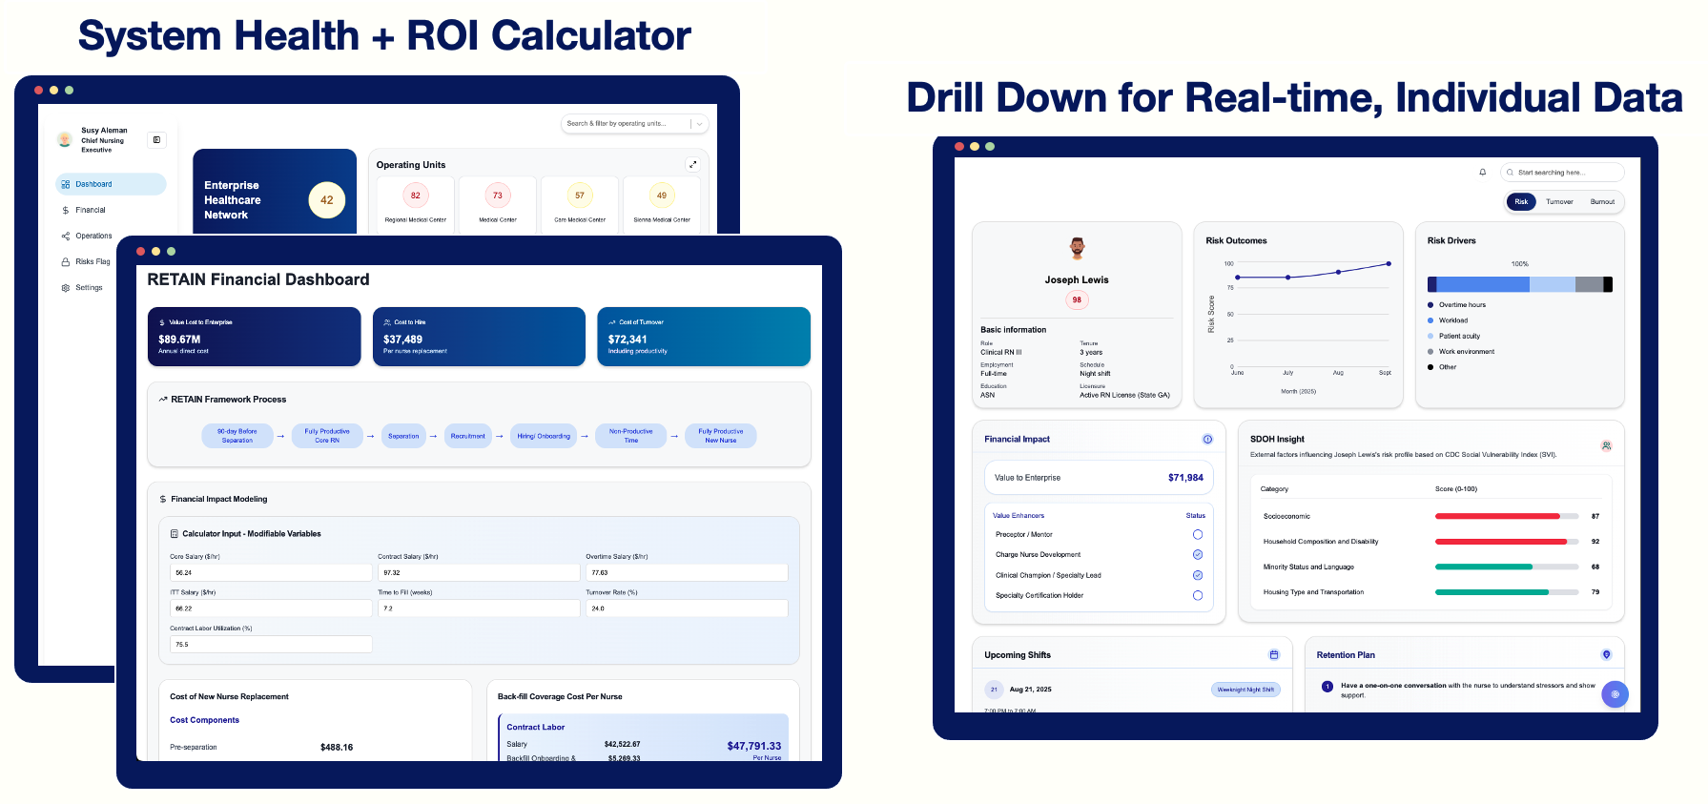Click the Contract Labor Utilization input field
This screenshot has width=1708, height=804.
click(x=271, y=645)
